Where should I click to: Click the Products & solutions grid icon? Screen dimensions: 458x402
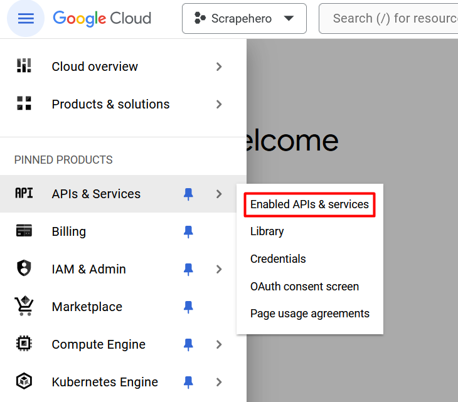point(24,103)
